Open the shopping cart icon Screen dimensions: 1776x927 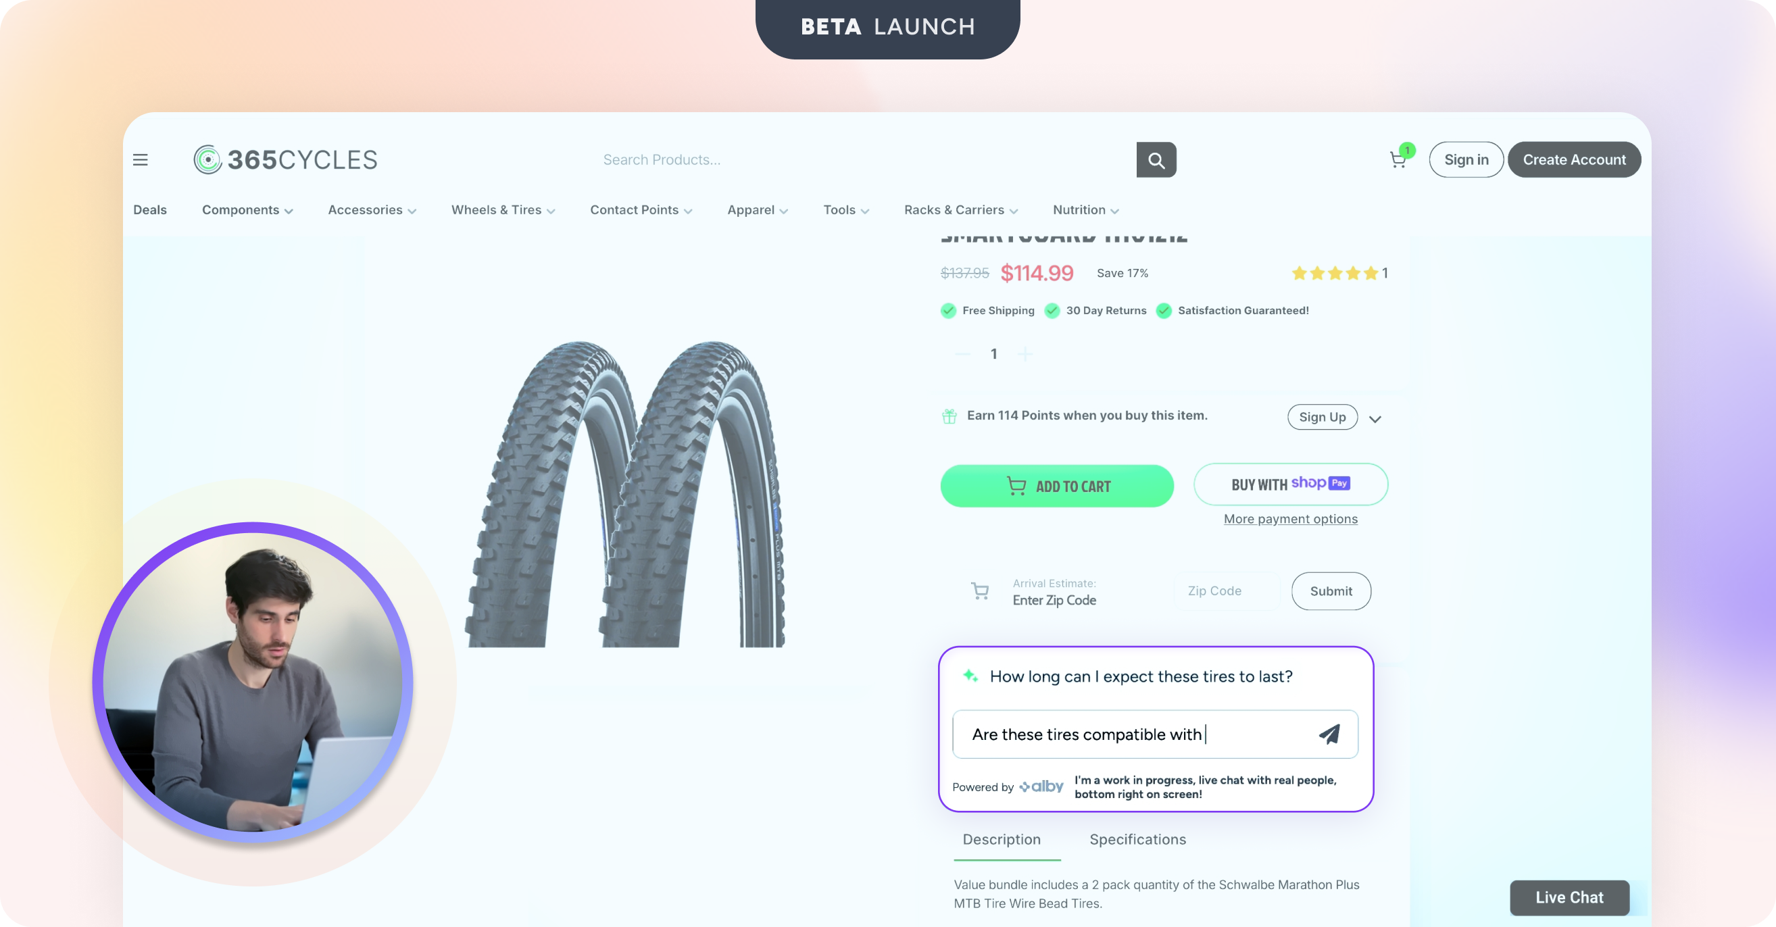[x=1398, y=160]
